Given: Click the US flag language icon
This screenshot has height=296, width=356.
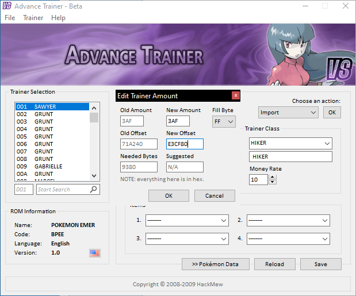Looking at the screenshot, I should tap(95, 253).
